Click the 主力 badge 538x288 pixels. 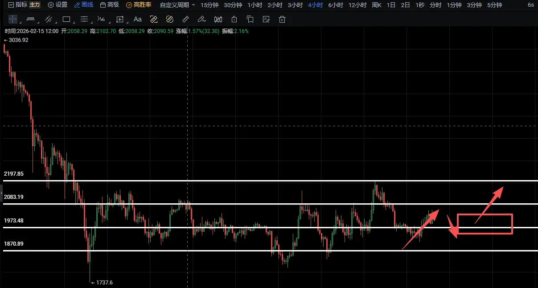pyautogui.click(x=35, y=5)
